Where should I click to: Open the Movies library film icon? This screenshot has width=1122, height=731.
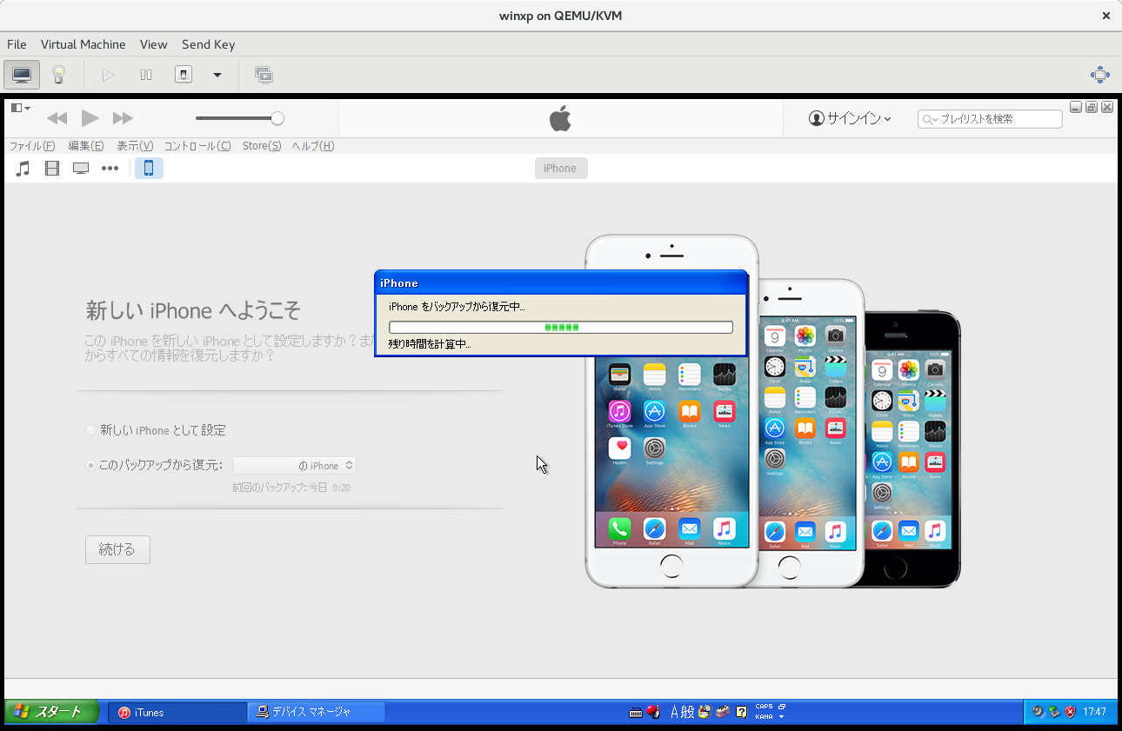pos(52,169)
